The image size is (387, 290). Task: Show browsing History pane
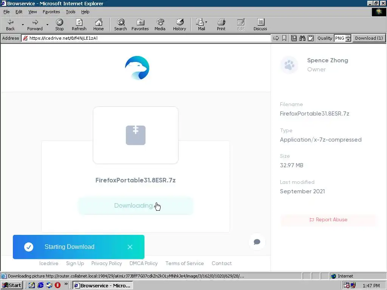click(x=180, y=25)
